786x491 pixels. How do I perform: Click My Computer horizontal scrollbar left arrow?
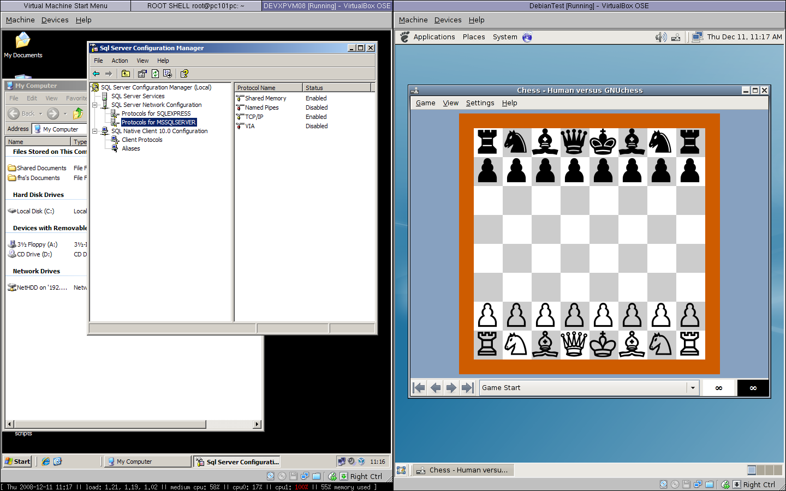coord(9,424)
